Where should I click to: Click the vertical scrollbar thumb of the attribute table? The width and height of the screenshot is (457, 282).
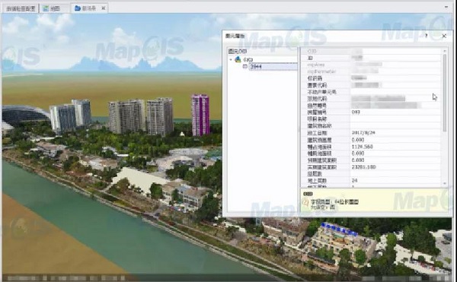click(445, 93)
